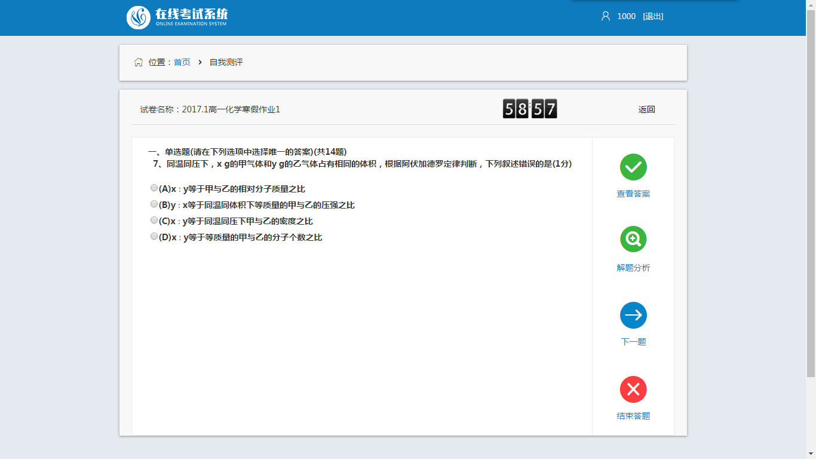Click the countdown timer display
This screenshot has width=816, height=459.
530,109
